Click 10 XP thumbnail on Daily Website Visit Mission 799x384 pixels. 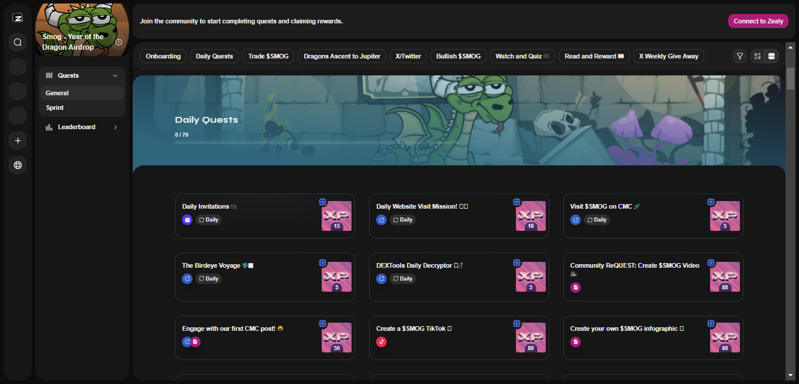coord(531,216)
